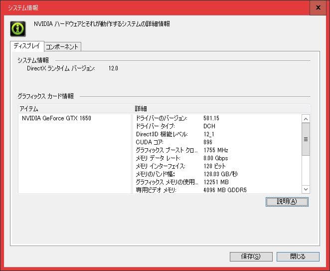This screenshot has height=271, width=330.
Task: Select the ドライバー タイプ row label
Action: 155,126
